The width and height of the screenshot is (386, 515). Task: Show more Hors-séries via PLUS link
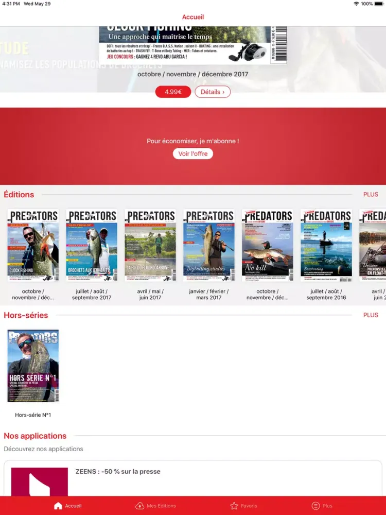[x=371, y=315]
